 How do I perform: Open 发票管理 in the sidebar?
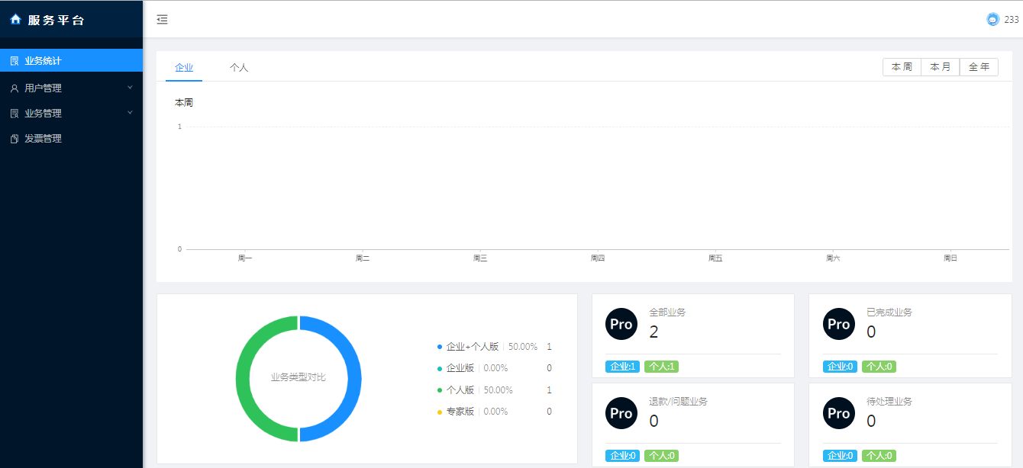coord(71,139)
